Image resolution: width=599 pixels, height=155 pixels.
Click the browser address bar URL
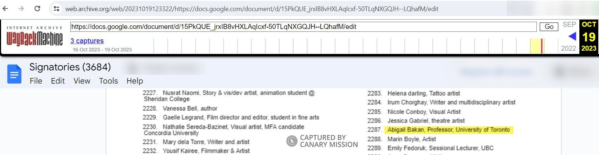(x=252, y=9)
